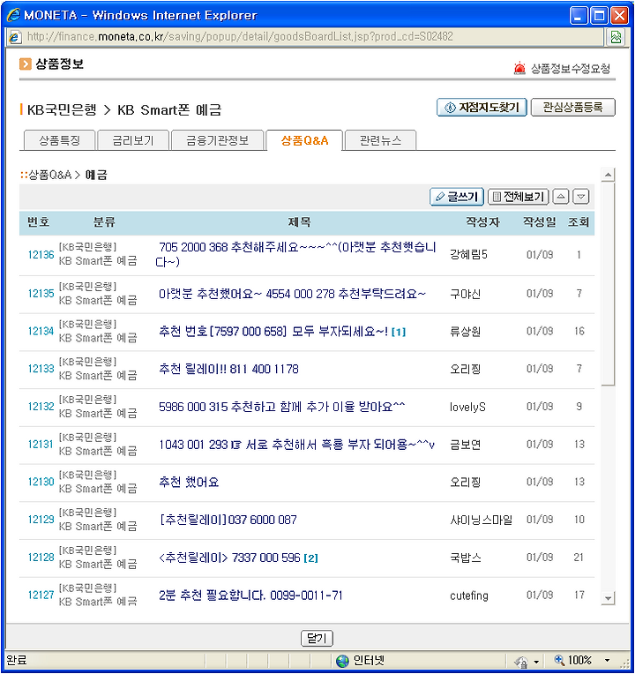Click the comment count [2] on post 12128
Screen dimensions: 635x674
click(310, 558)
